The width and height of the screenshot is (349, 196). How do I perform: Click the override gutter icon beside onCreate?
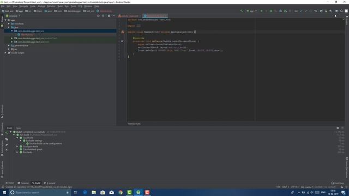tap(122, 41)
